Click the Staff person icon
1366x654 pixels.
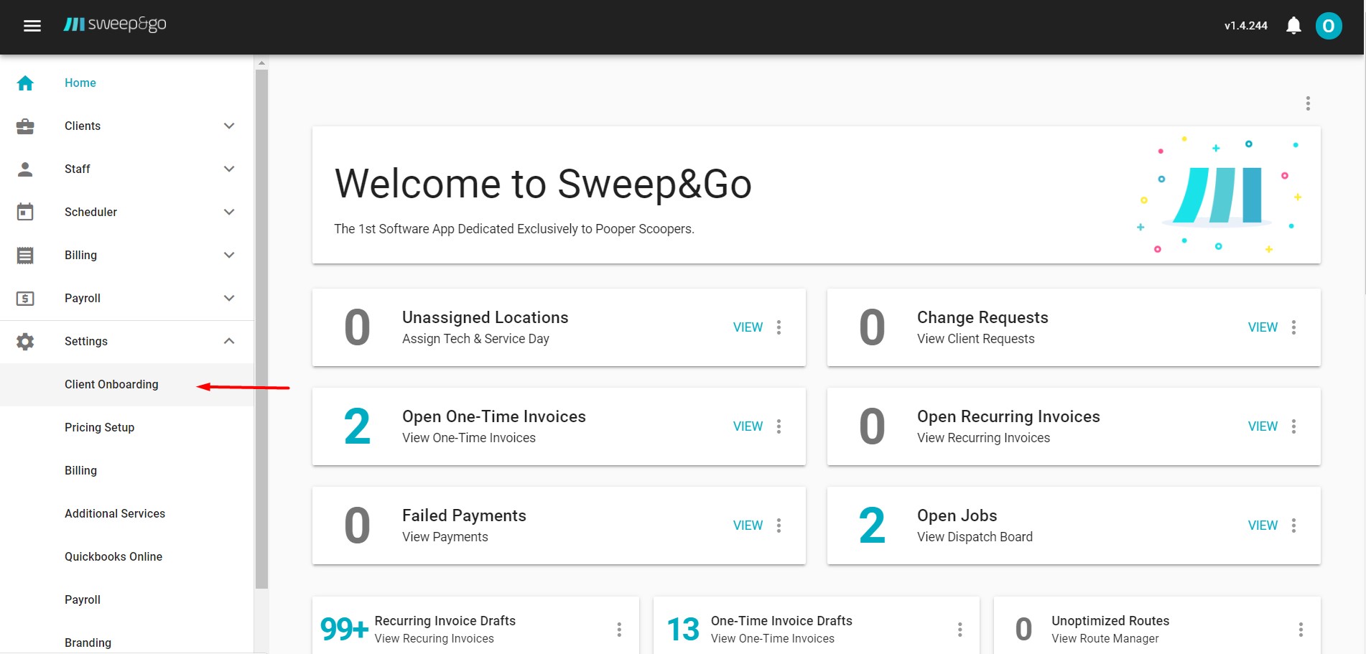pyautogui.click(x=25, y=169)
